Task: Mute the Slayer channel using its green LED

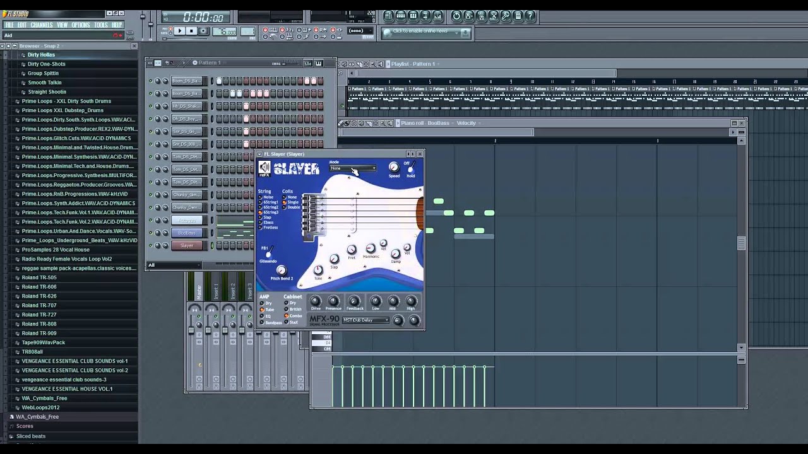Action: 150,245
